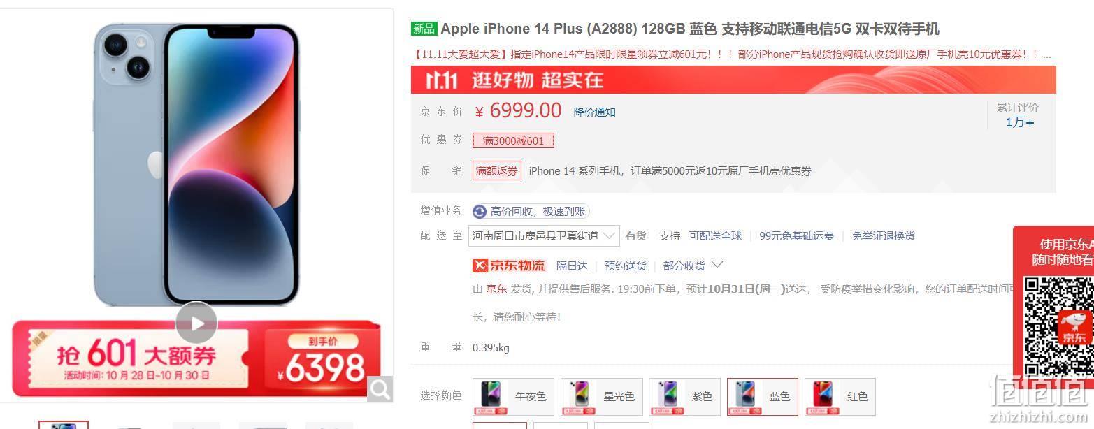Screen dimensions: 1094x429
Task: Click the 满额返券 promotion tag
Action: tap(497, 171)
